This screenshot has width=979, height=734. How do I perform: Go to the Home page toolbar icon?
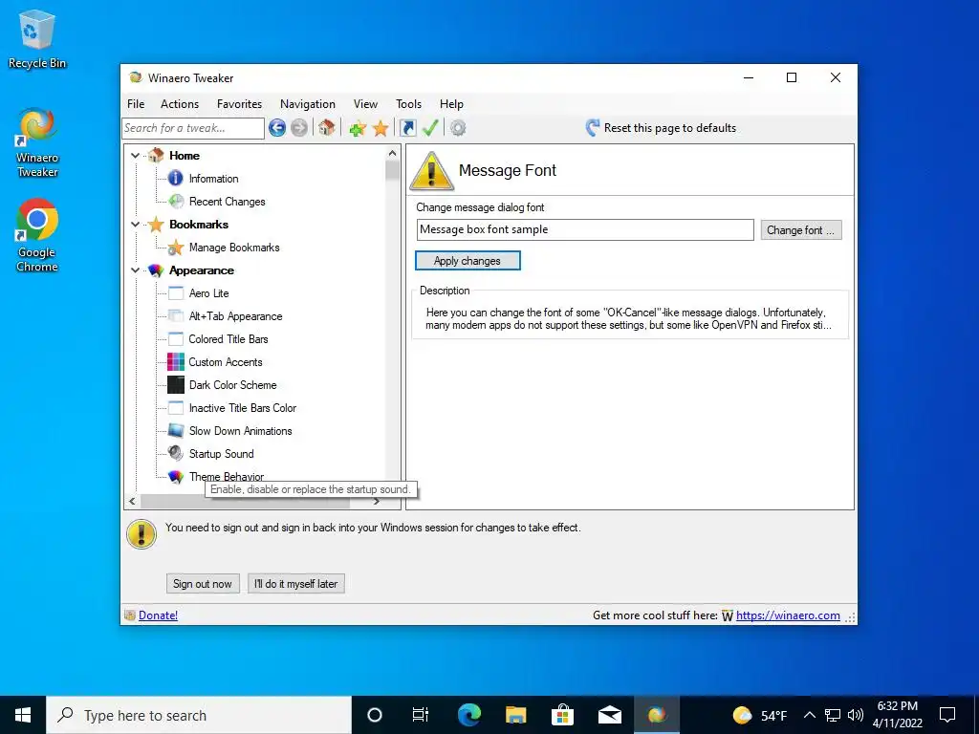327,128
